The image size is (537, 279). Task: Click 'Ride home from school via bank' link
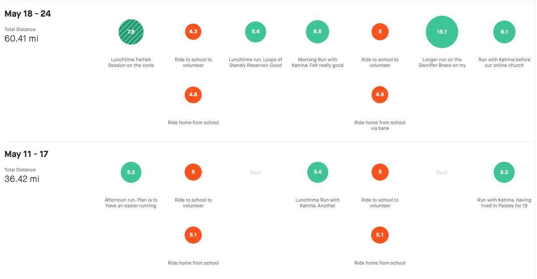tap(380, 126)
